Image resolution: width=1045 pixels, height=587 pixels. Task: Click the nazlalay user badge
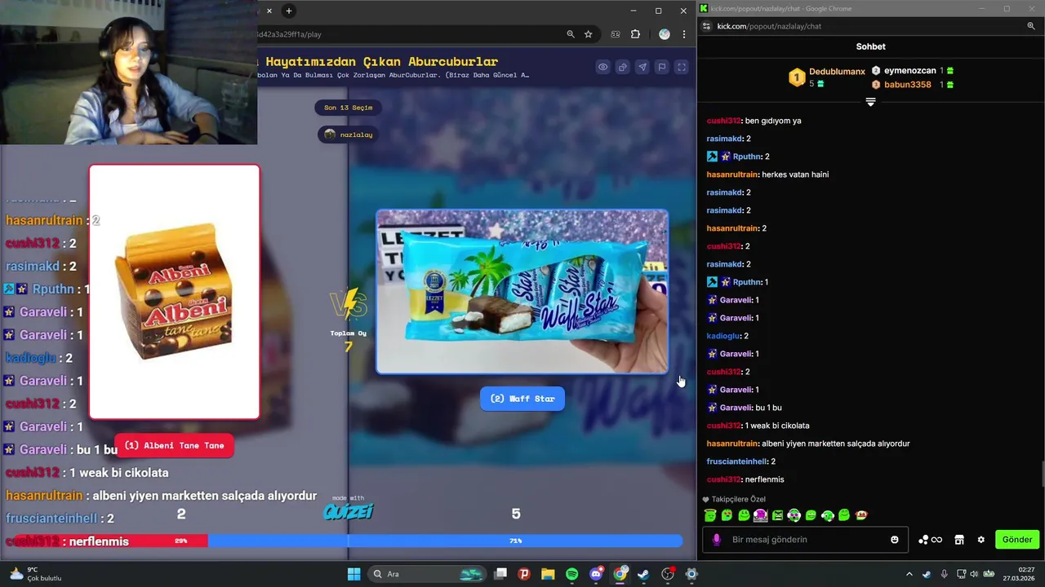348,135
